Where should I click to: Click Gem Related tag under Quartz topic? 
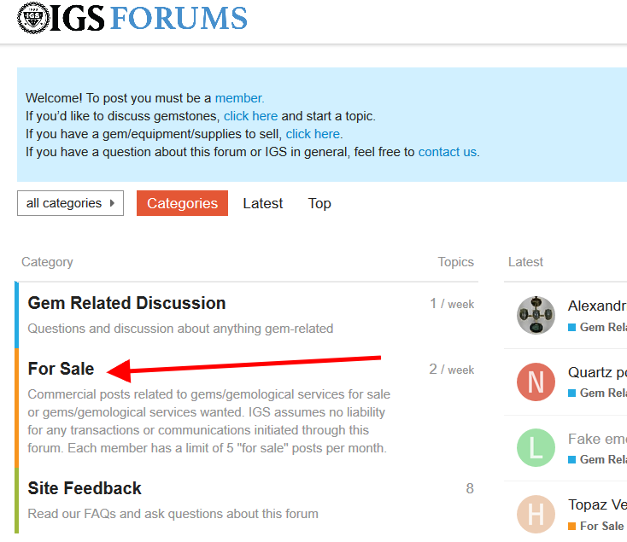pos(597,393)
